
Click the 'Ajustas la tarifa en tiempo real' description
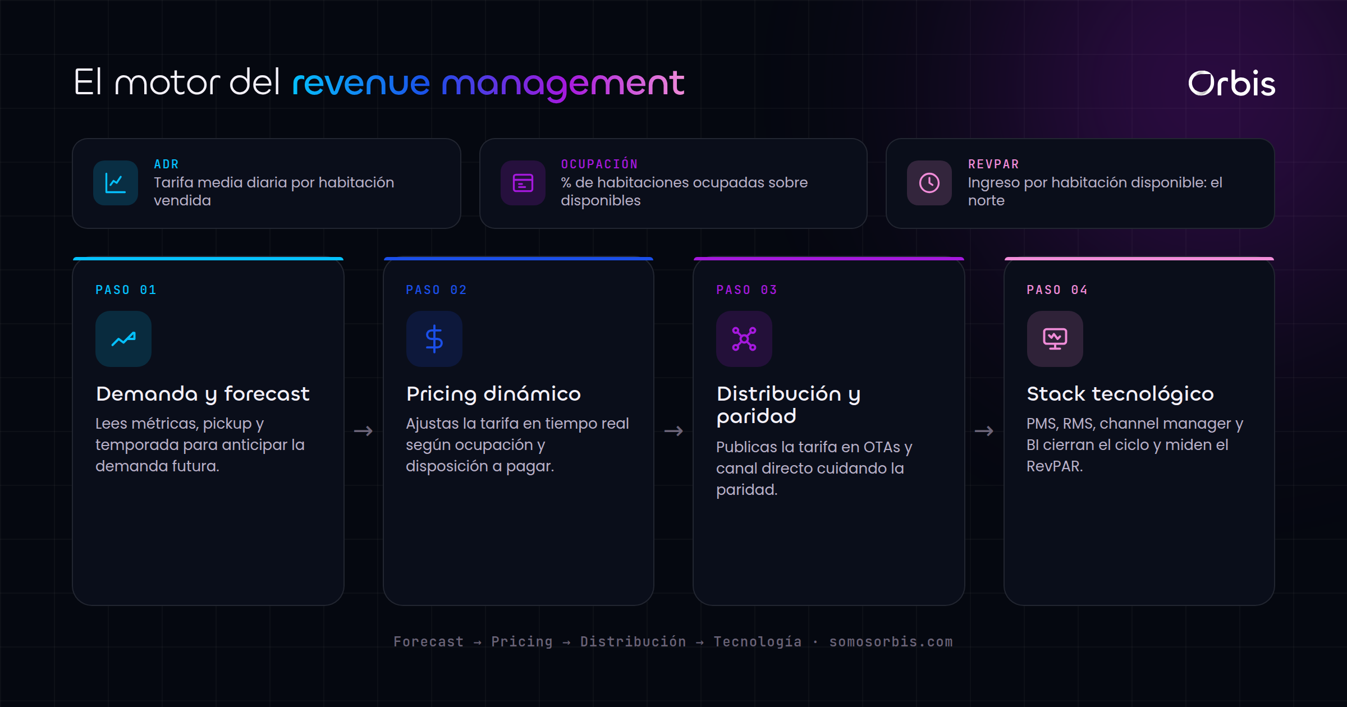(517, 444)
